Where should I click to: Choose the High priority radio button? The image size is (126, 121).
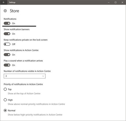coord(5,100)
